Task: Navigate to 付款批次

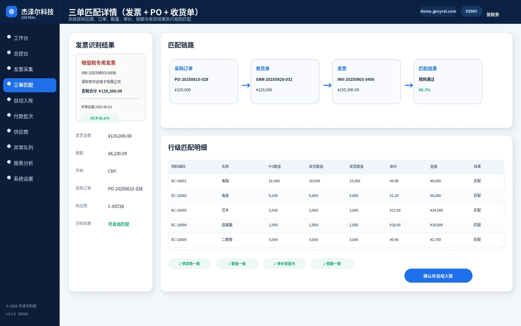Action: [30, 116]
